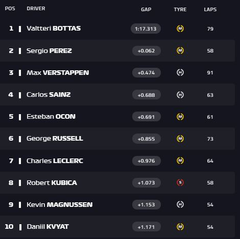
Task: Click Ocon's medium tyre icon
Action: (x=180, y=117)
